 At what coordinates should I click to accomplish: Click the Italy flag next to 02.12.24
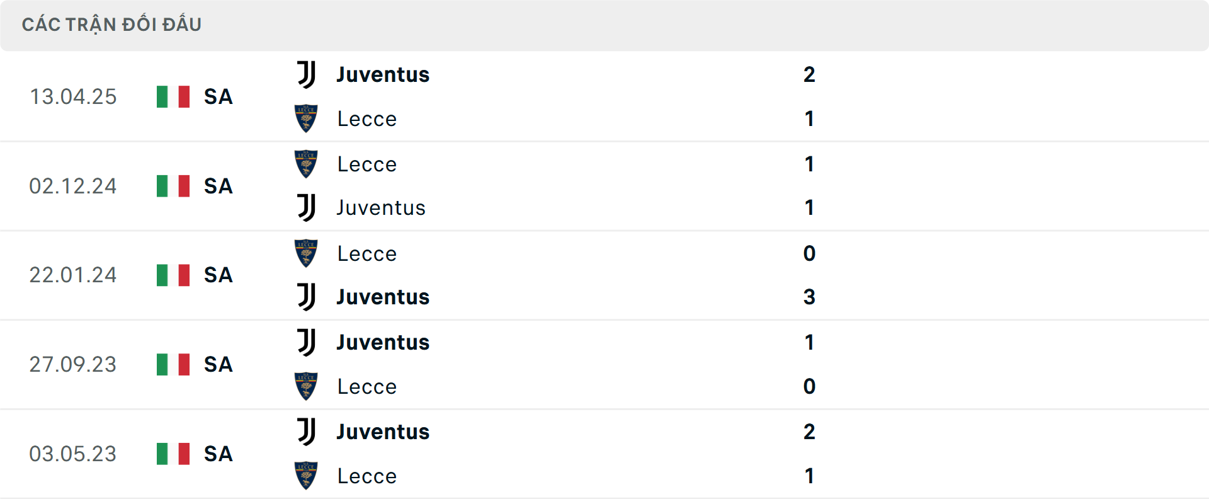173,186
